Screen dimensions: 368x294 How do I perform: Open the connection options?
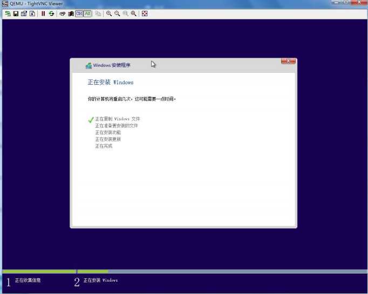pos(24,13)
